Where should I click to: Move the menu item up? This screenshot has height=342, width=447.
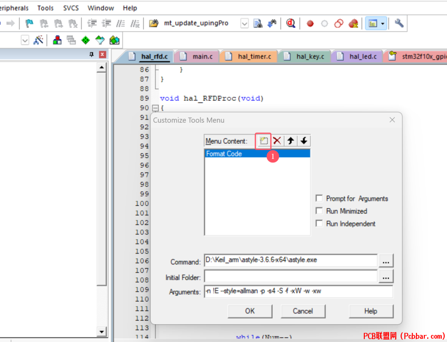click(x=291, y=141)
